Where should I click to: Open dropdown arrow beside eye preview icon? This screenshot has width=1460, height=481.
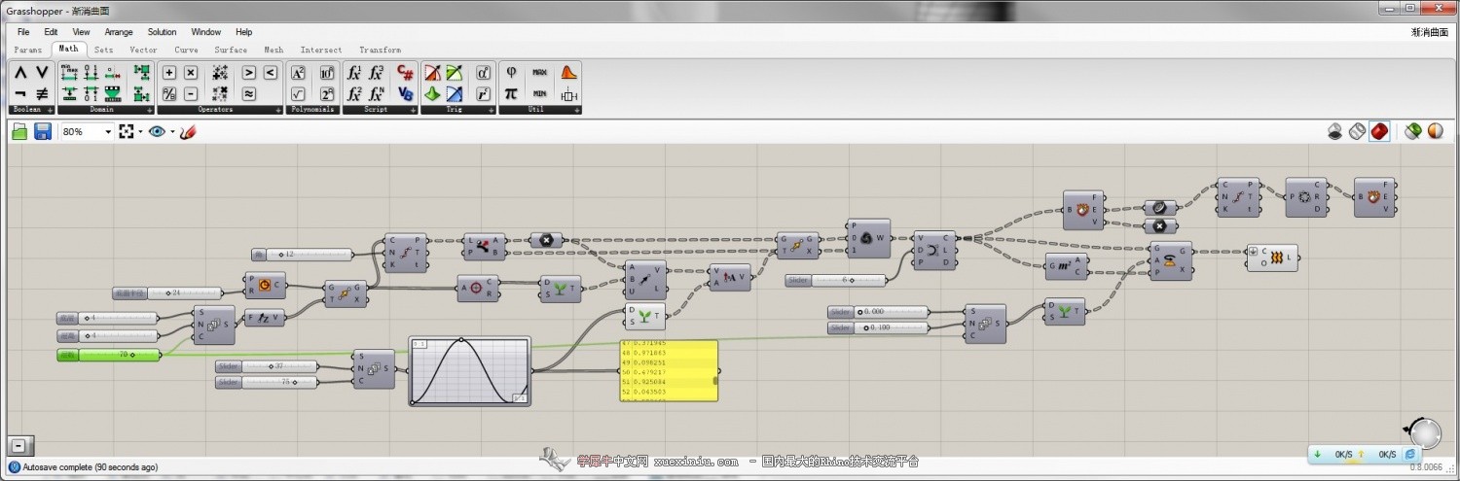point(172,131)
